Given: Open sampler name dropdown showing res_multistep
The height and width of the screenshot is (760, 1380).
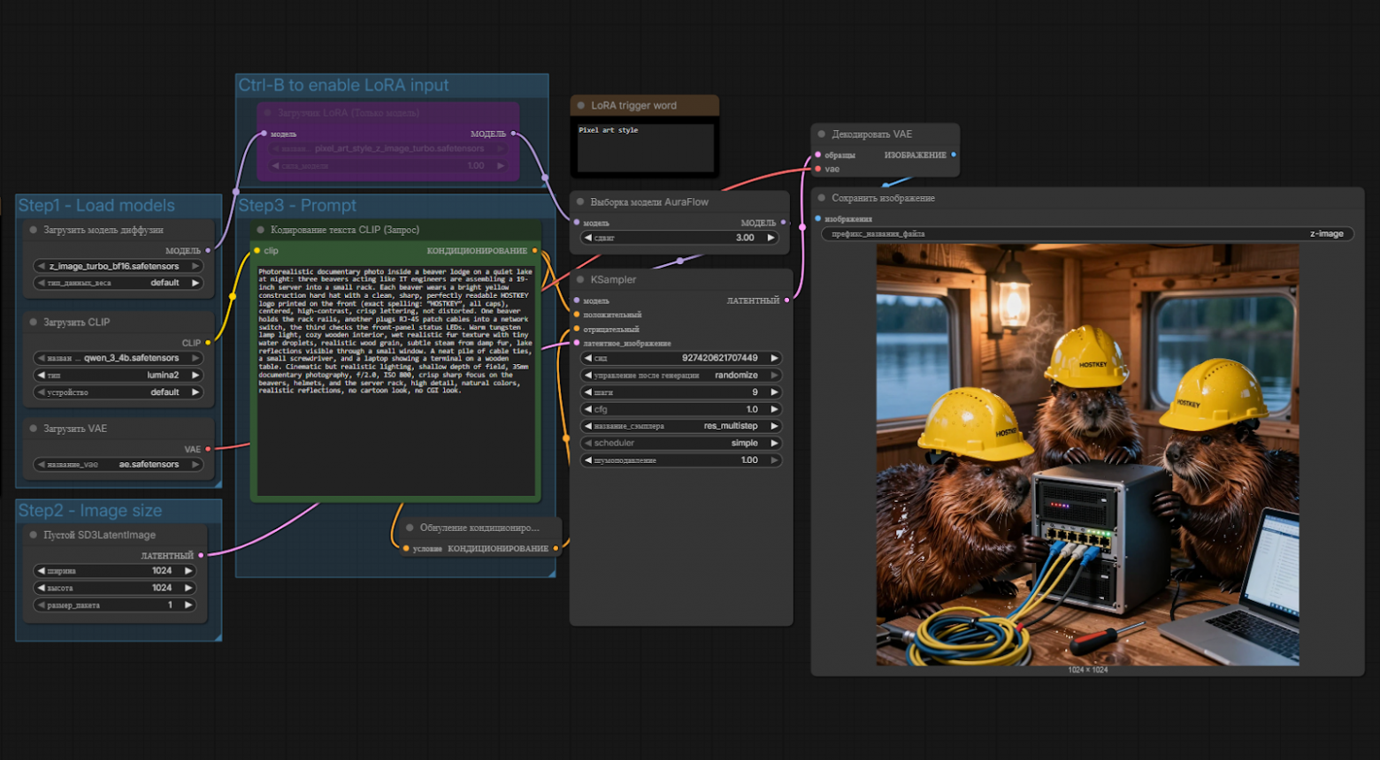Looking at the screenshot, I should click(x=679, y=426).
